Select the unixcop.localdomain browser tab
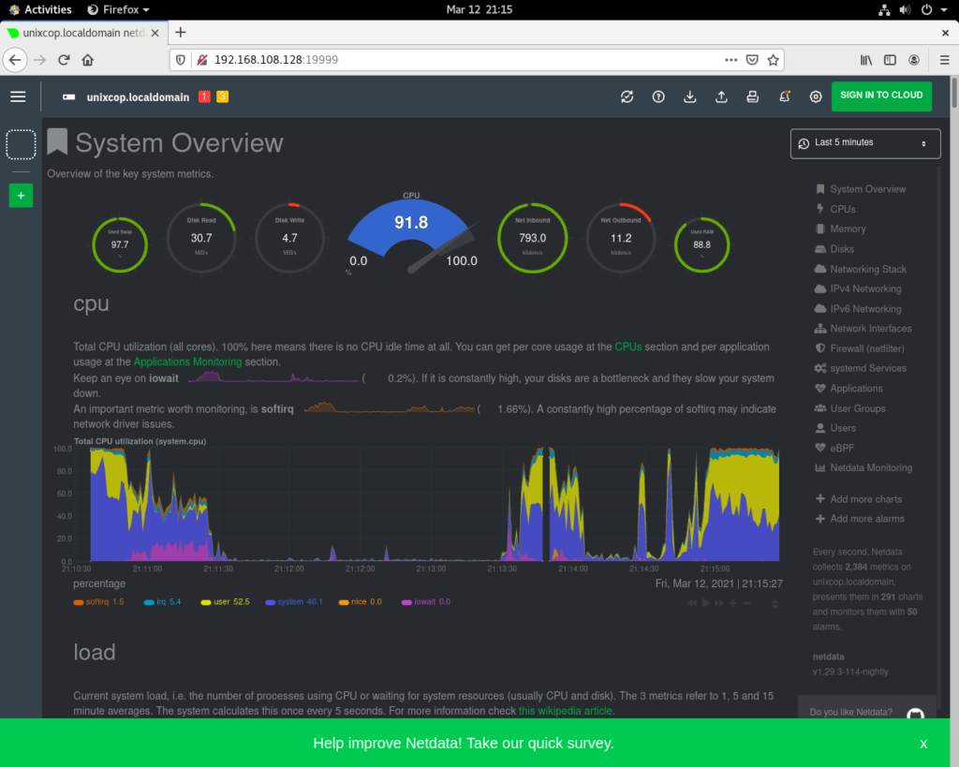The height and width of the screenshot is (767, 959). 83,33
